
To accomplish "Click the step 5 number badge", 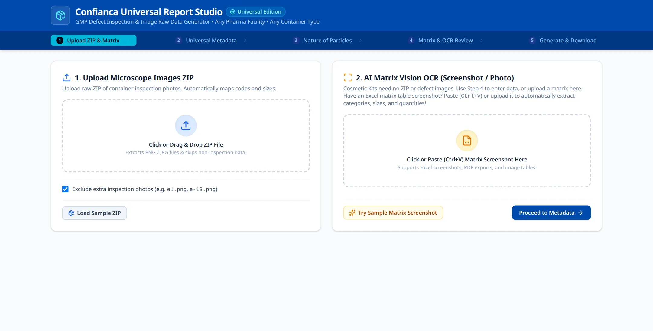I will 532,40.
